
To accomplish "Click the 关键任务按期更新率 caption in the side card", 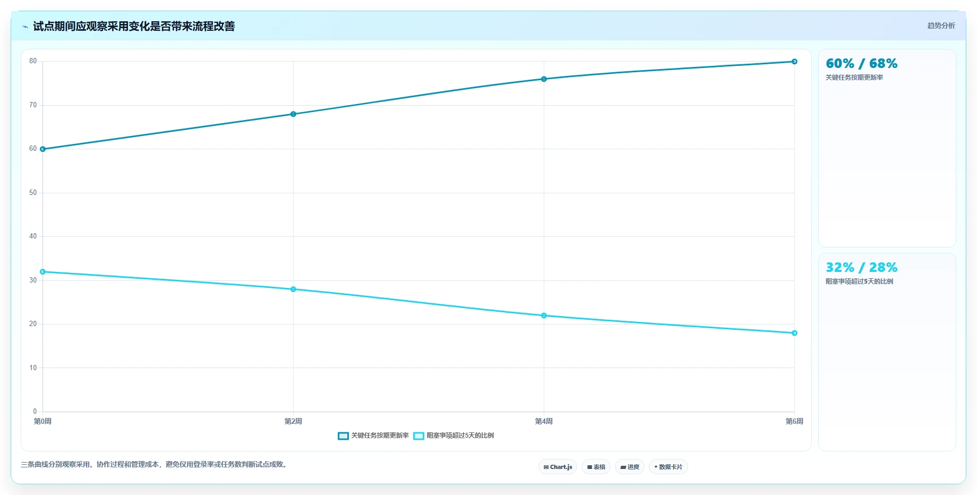I will [x=854, y=78].
